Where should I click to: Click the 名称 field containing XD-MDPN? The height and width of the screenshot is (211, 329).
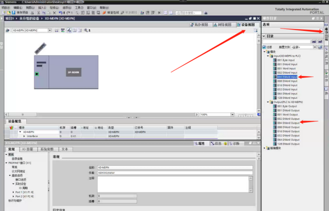pyautogui.click(x=175, y=167)
